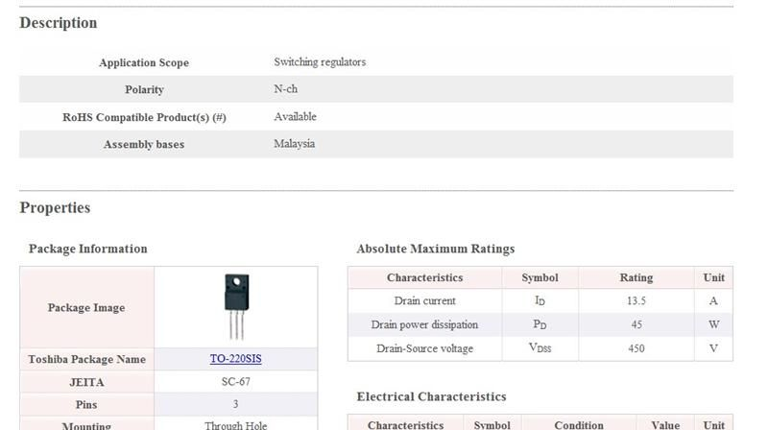Click the Absolute Maximum Ratings heading
The image size is (768, 430).
pos(436,249)
